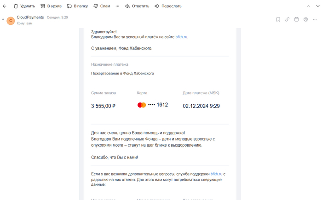The width and height of the screenshot is (322, 200).
Task: Go back using the left arrow
Action: point(5,6)
